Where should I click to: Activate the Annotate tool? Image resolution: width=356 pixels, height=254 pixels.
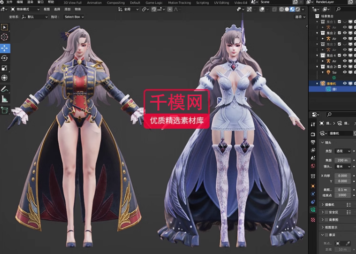5,89
